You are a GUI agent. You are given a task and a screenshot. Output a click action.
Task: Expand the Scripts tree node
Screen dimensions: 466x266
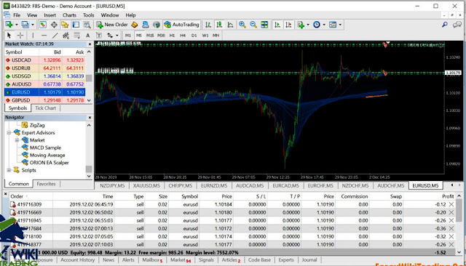click(x=9, y=170)
